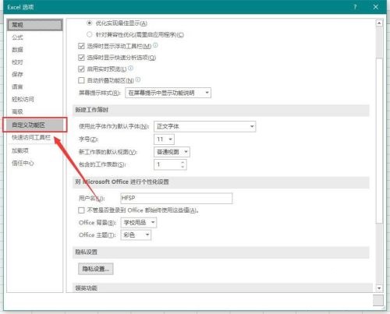Image resolution: width=390 pixels, height=314 pixels.
Task: Open the 保存 options category
Action: coord(17,74)
